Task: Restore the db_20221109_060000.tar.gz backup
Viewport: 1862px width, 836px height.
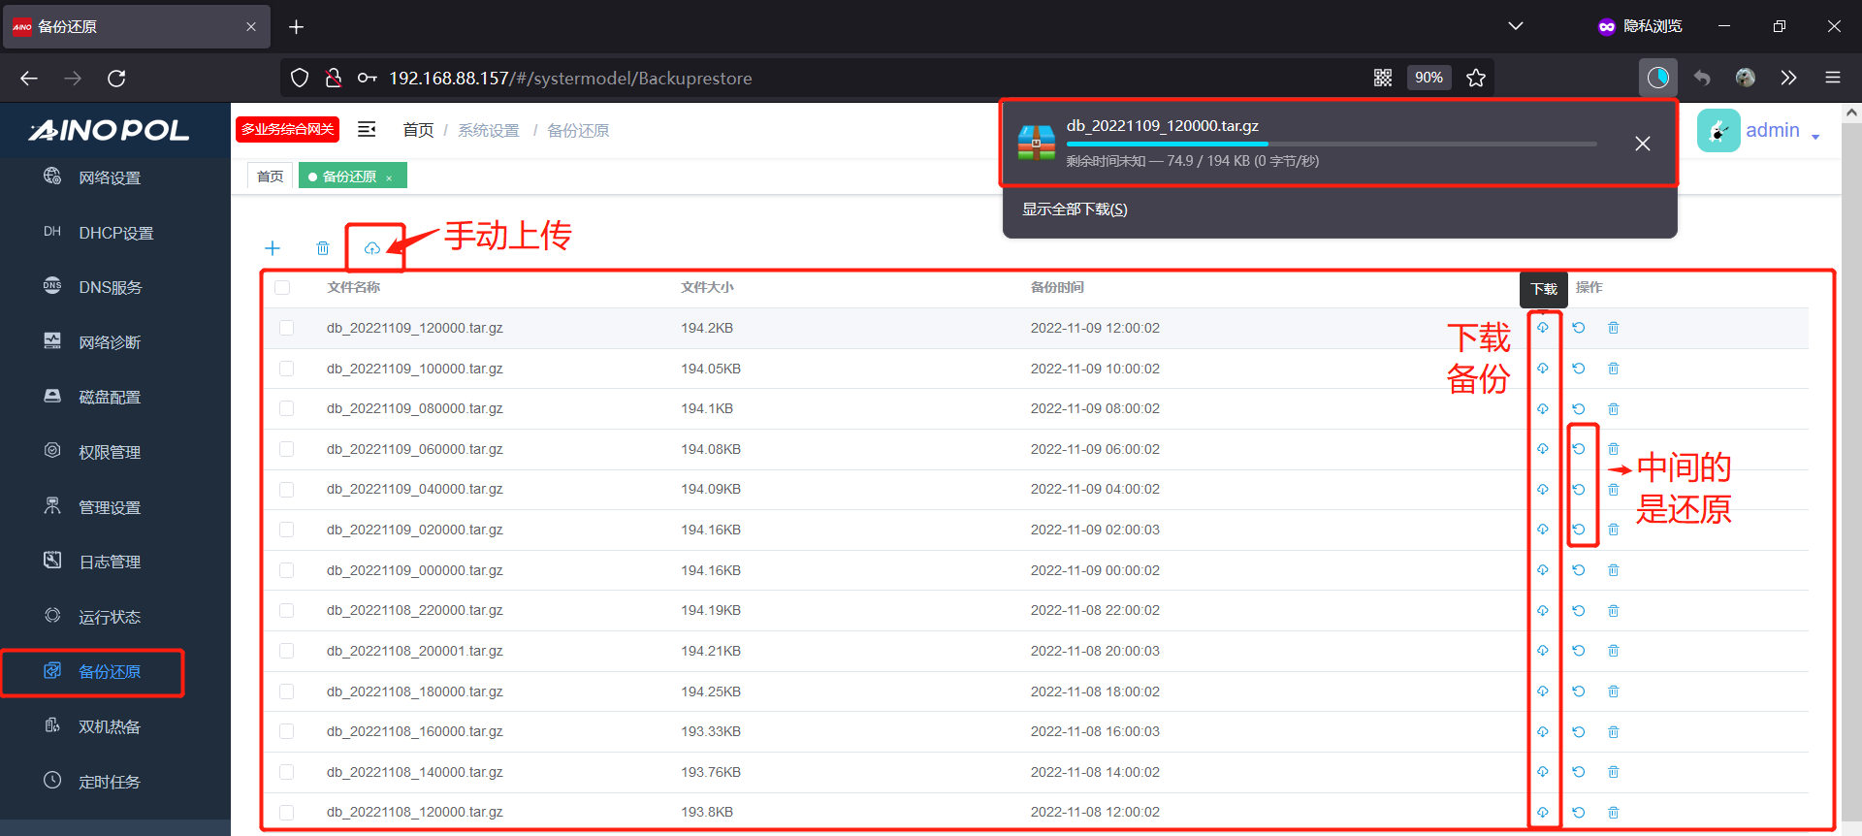Action: (1579, 449)
